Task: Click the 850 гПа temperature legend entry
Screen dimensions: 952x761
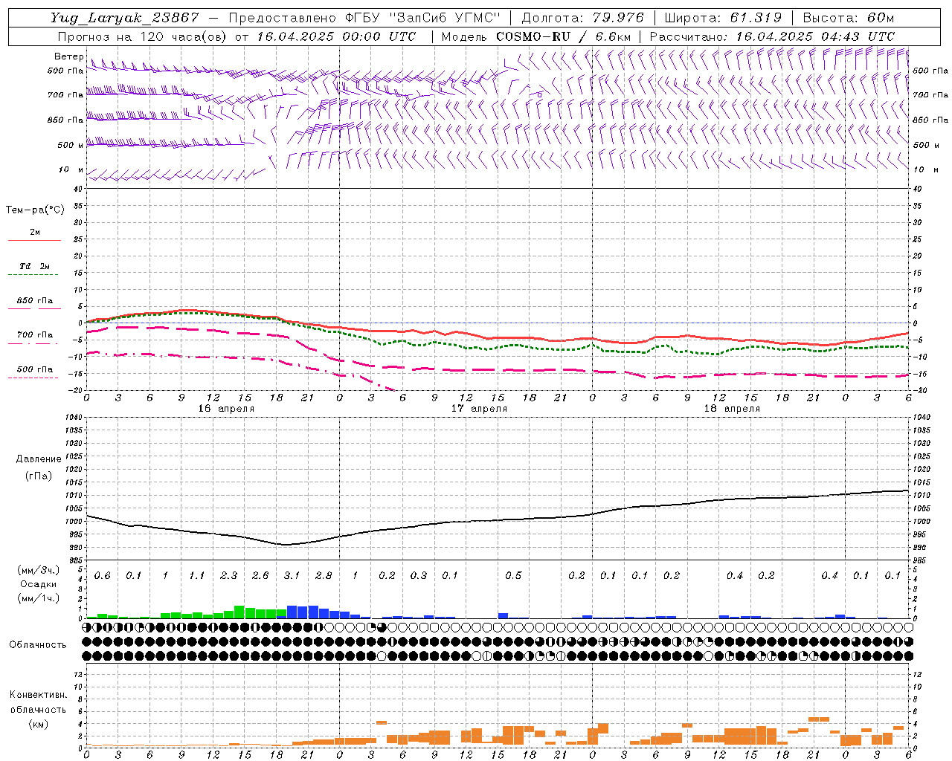Action: click(34, 301)
